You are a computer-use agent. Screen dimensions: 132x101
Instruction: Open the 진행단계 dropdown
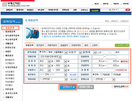tap(50, 57)
